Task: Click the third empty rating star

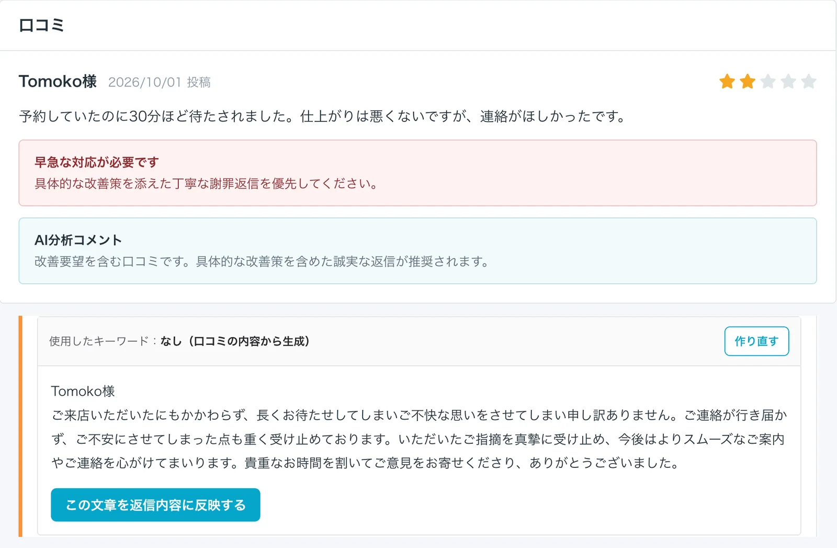Action: 768,82
